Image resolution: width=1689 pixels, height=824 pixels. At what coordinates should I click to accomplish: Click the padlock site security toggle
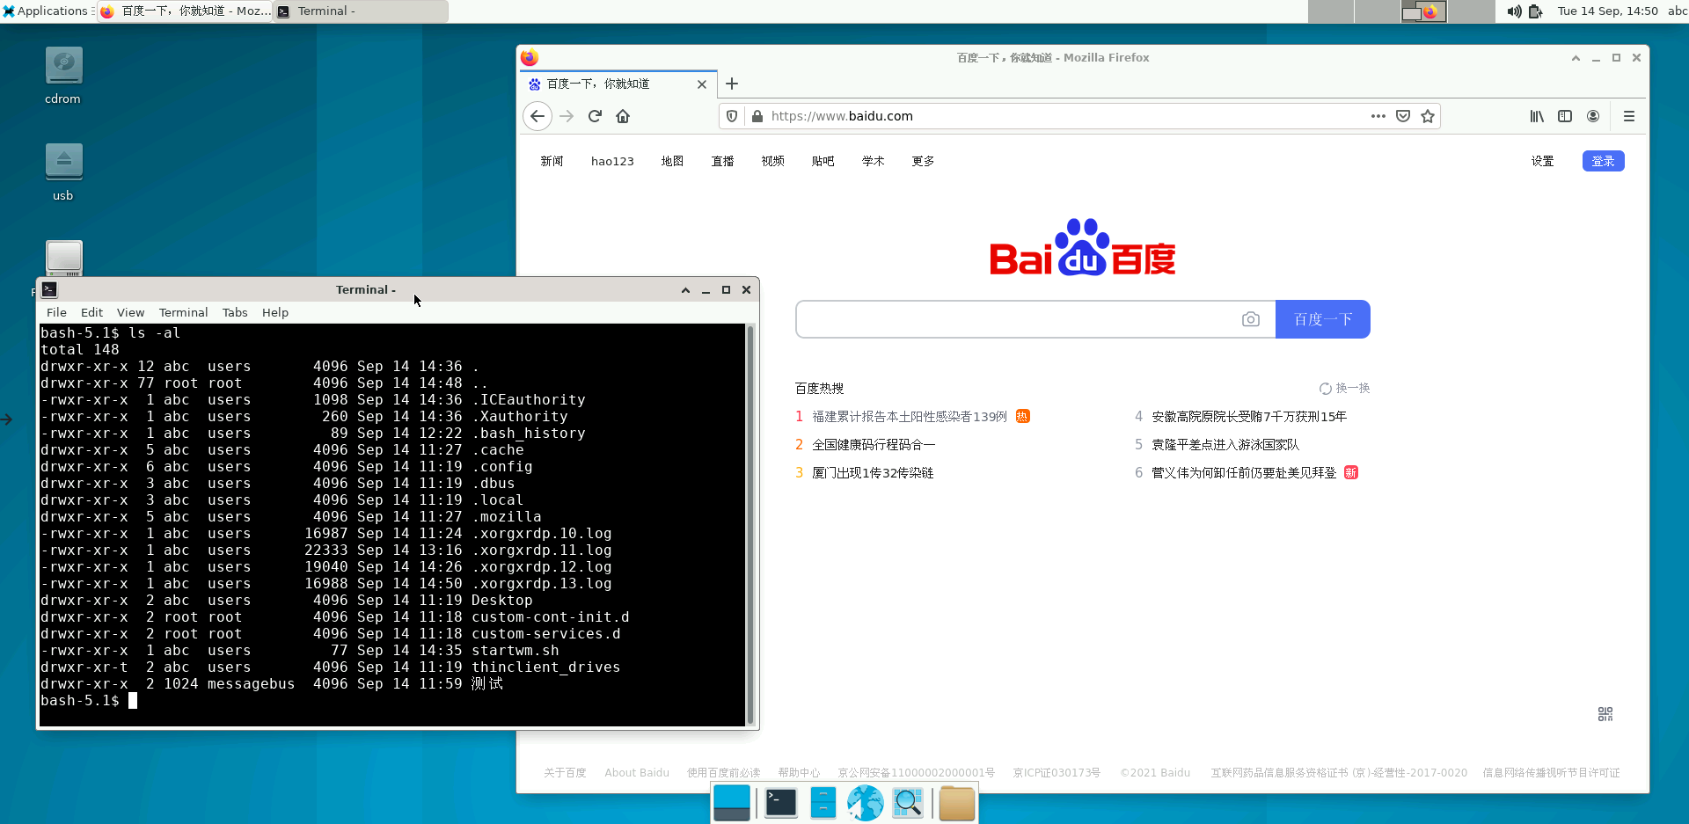[x=757, y=115]
